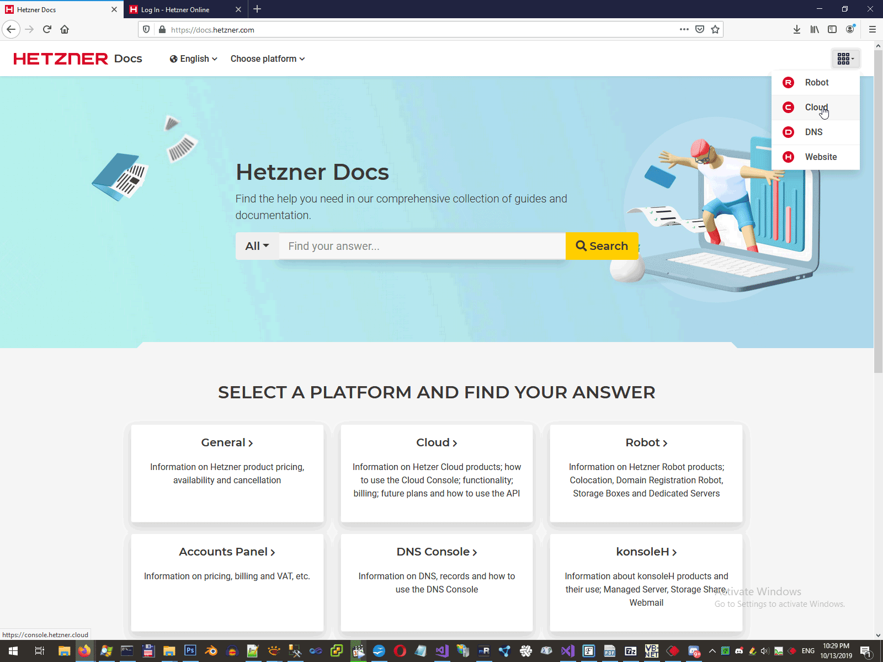Expand the English language dropdown

point(194,59)
